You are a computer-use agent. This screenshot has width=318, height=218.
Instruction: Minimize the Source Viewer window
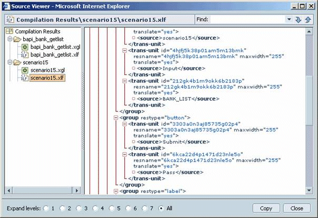[x=294, y=6]
